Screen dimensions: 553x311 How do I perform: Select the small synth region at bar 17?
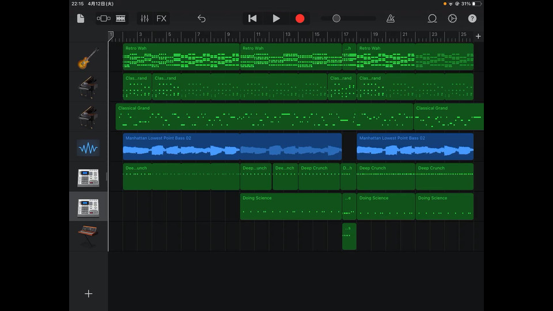click(349, 237)
